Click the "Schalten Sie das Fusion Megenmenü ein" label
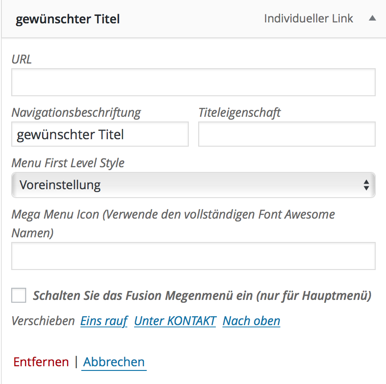 coord(202,296)
